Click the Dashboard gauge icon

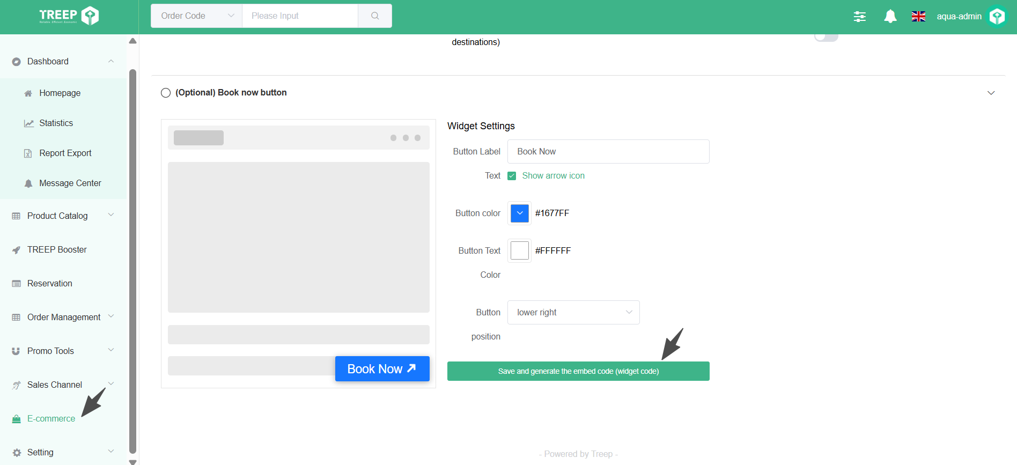pos(17,62)
